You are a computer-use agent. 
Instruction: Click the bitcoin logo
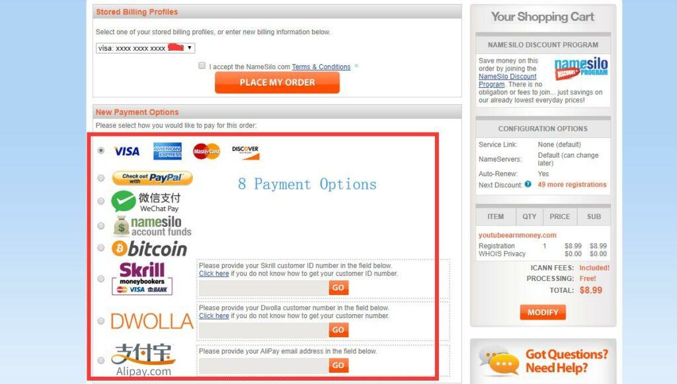point(149,249)
